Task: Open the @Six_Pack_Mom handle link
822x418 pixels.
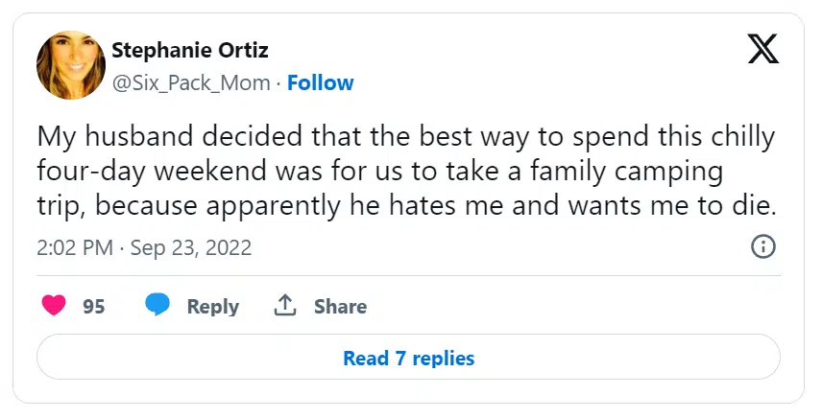Action: click(x=191, y=82)
